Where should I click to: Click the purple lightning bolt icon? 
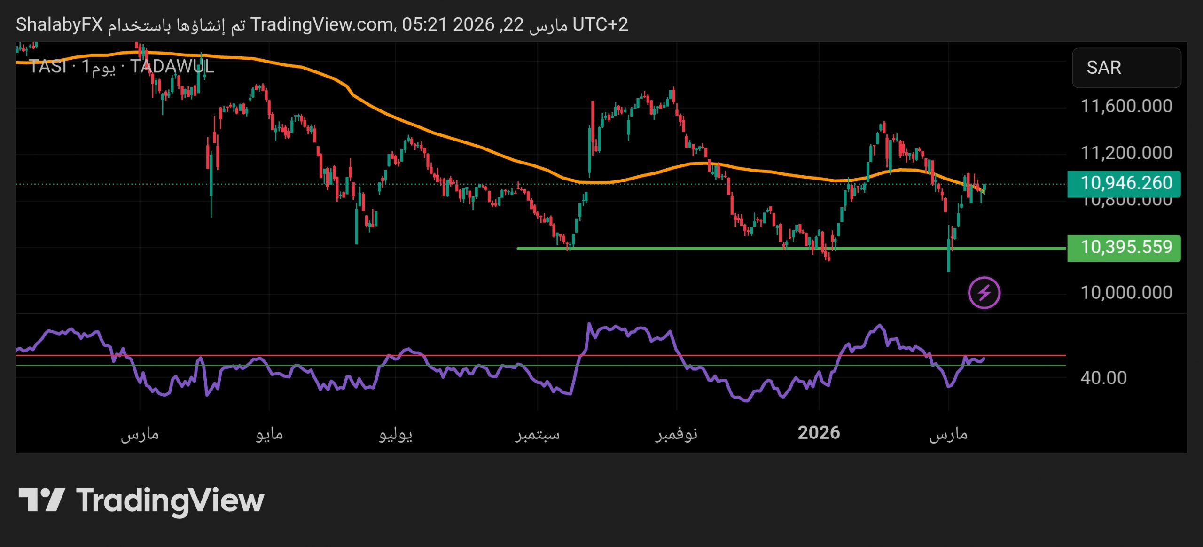(x=984, y=293)
